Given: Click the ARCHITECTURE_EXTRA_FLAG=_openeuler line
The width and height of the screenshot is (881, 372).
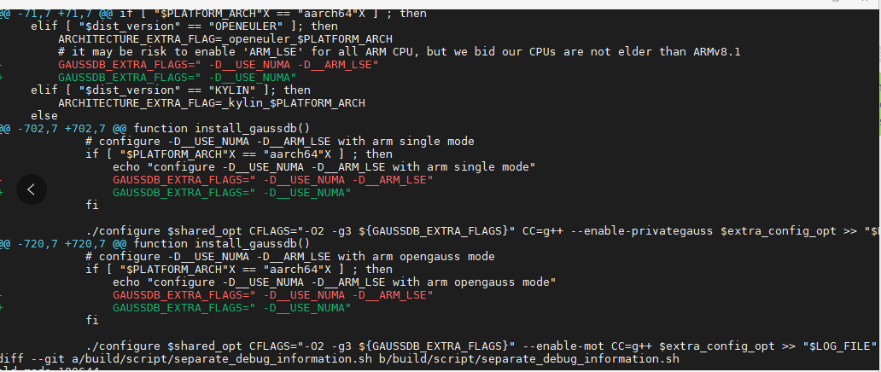Looking at the screenshot, I should click(x=225, y=38).
